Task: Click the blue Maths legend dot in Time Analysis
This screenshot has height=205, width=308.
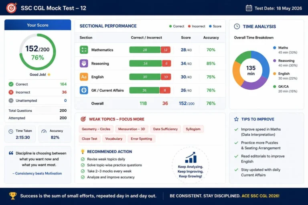Action: (275, 48)
